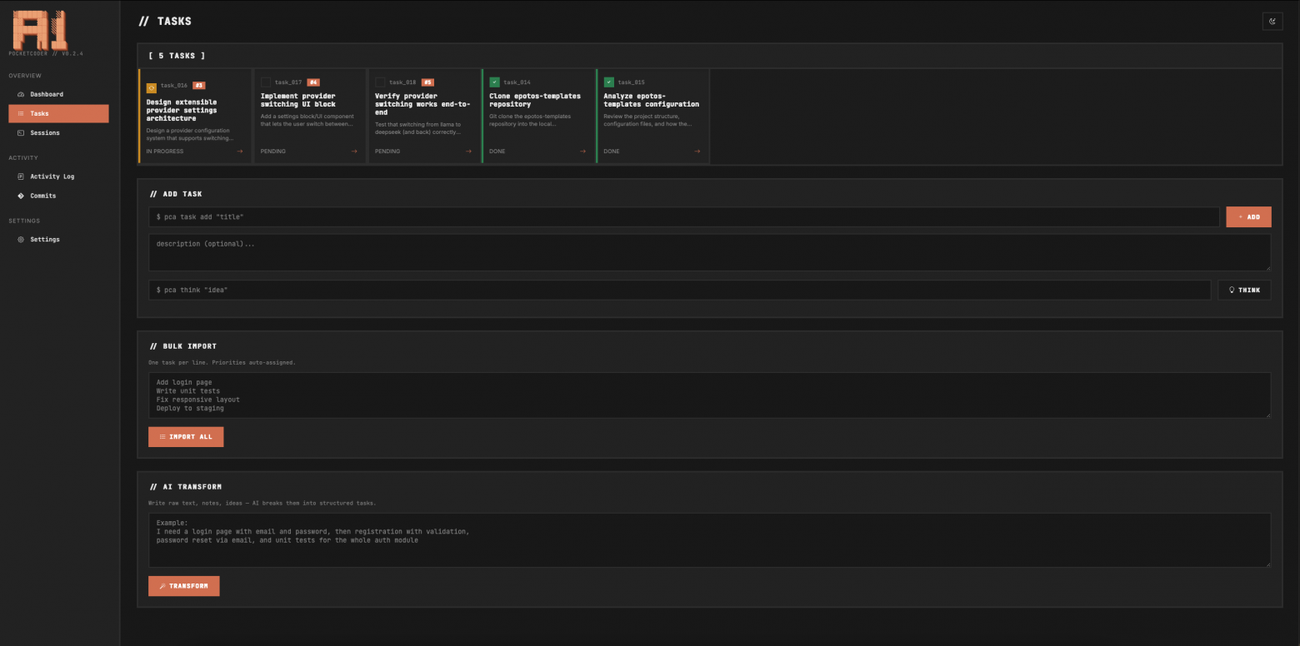Click the + ADD button

[1248, 217]
